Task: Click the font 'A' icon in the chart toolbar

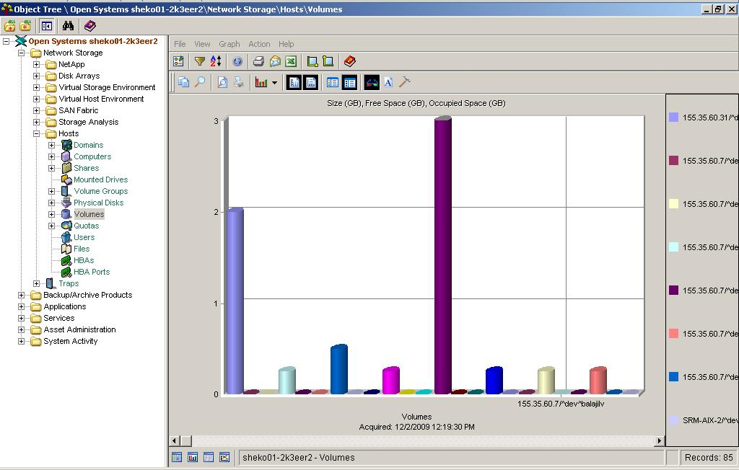Action: coord(388,82)
